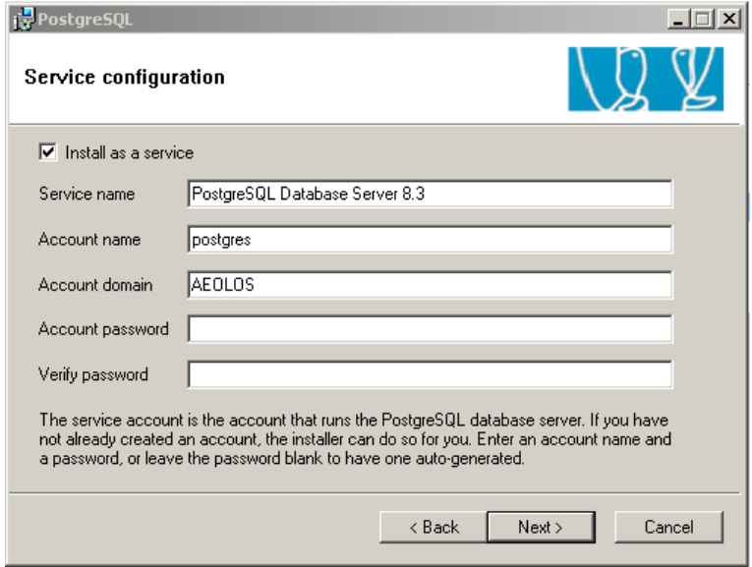This screenshot has width=752, height=567.
Task: Click the Service name label
Action: point(87,195)
